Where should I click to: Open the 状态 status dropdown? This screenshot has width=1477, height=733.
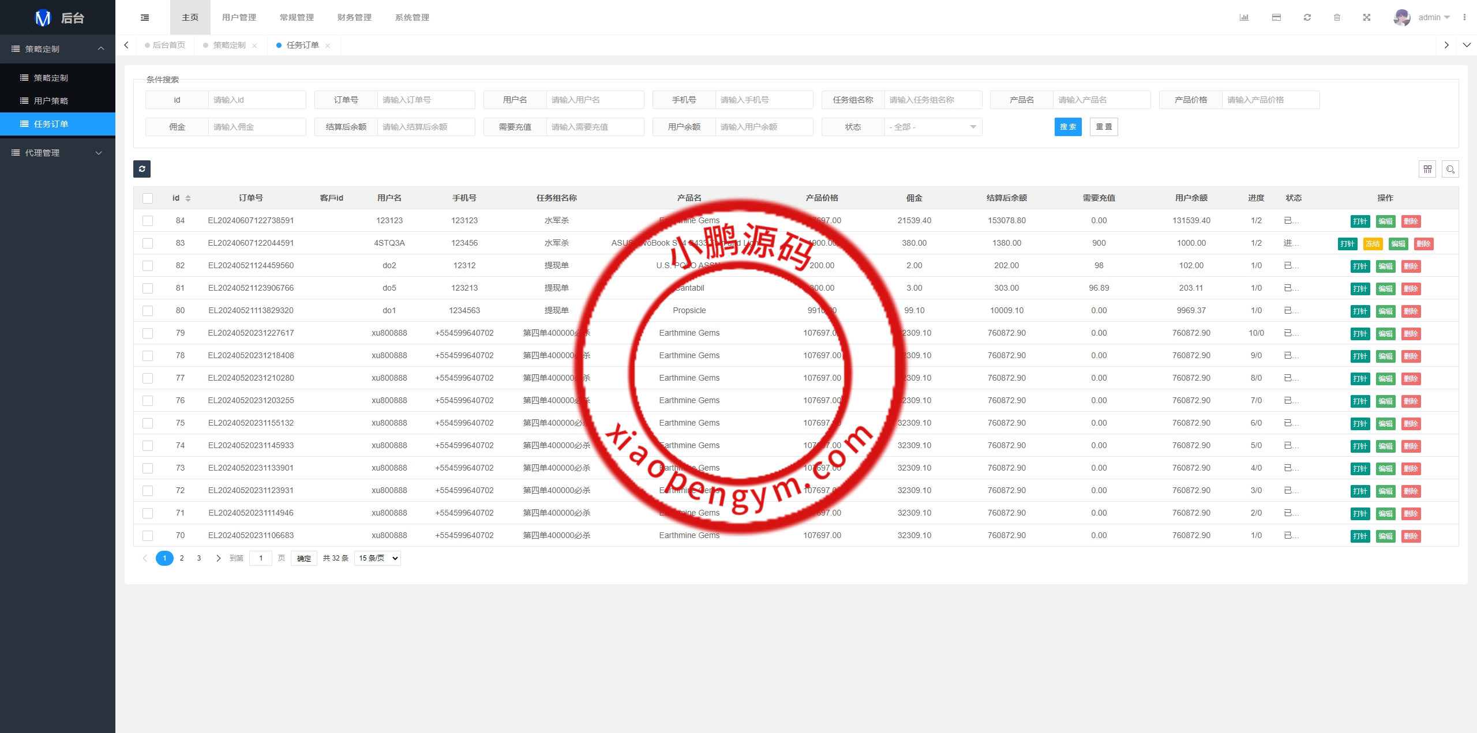click(932, 127)
